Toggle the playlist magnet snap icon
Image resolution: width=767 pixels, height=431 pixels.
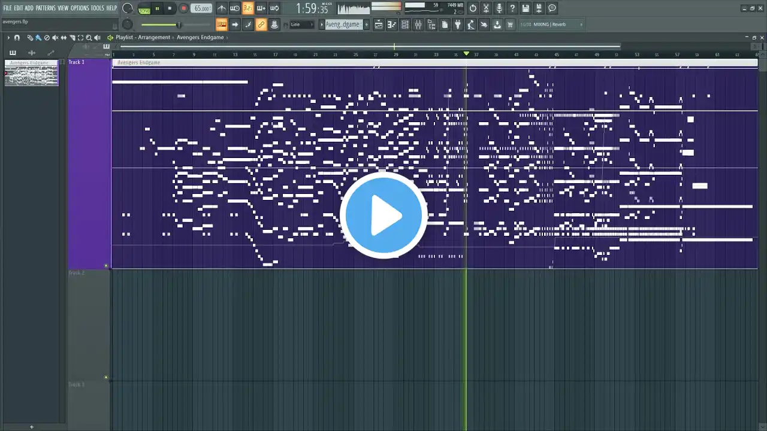pos(17,38)
